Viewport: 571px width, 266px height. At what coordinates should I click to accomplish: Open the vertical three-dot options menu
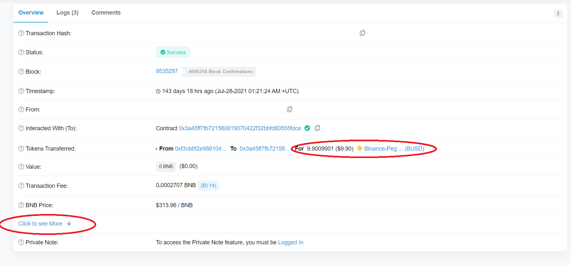(x=558, y=13)
